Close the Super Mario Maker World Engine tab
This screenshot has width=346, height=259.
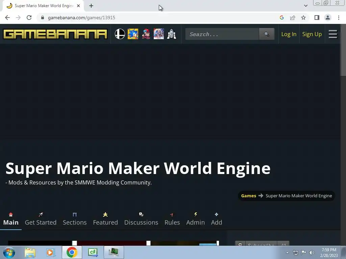point(78,6)
